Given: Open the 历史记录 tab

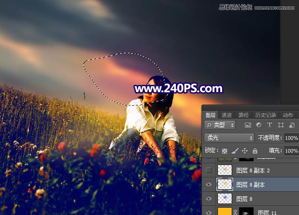Looking at the screenshot, I should point(265,115).
